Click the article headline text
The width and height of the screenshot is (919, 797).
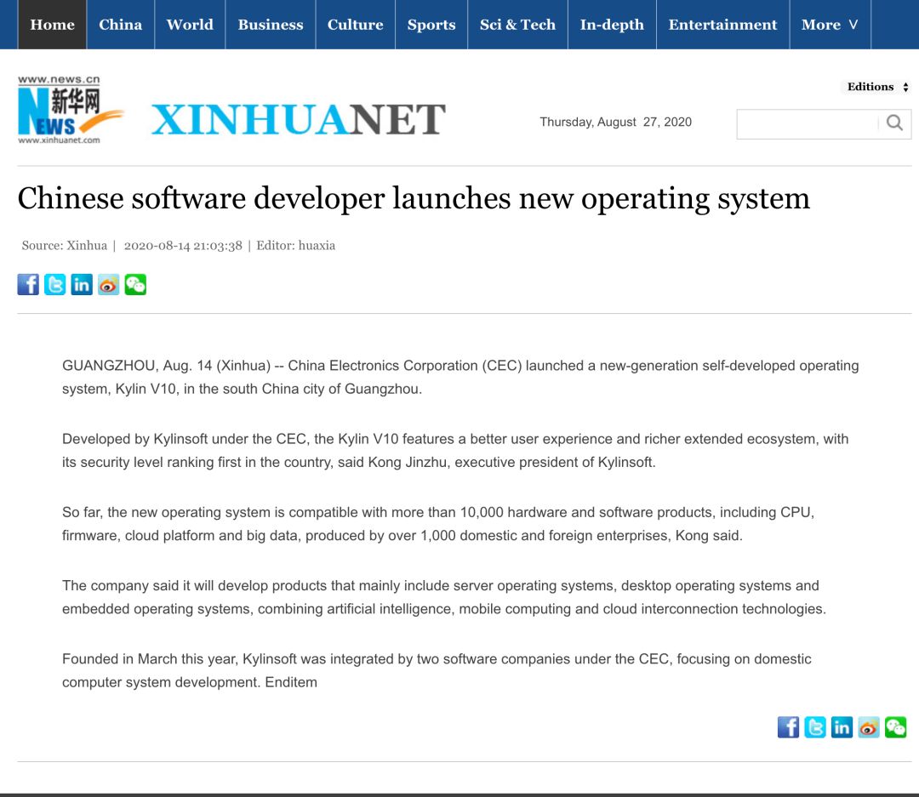click(414, 199)
